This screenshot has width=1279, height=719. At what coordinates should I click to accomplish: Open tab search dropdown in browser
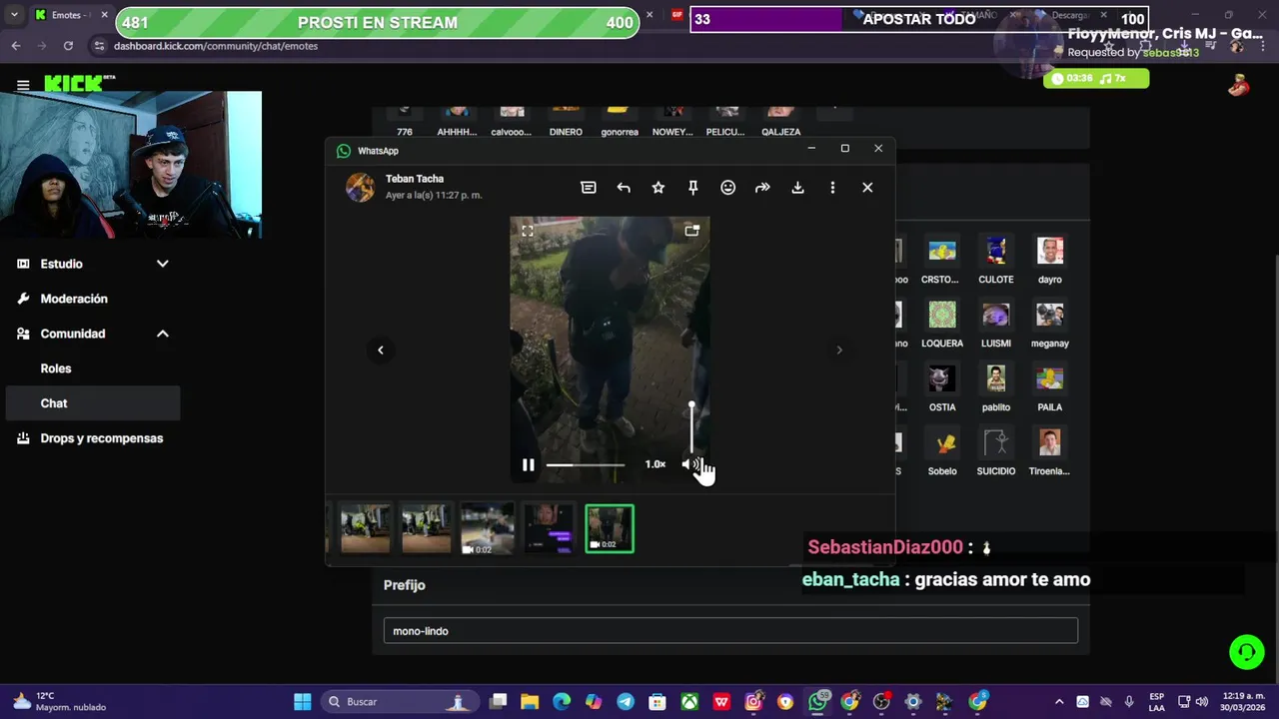pyautogui.click(x=14, y=15)
